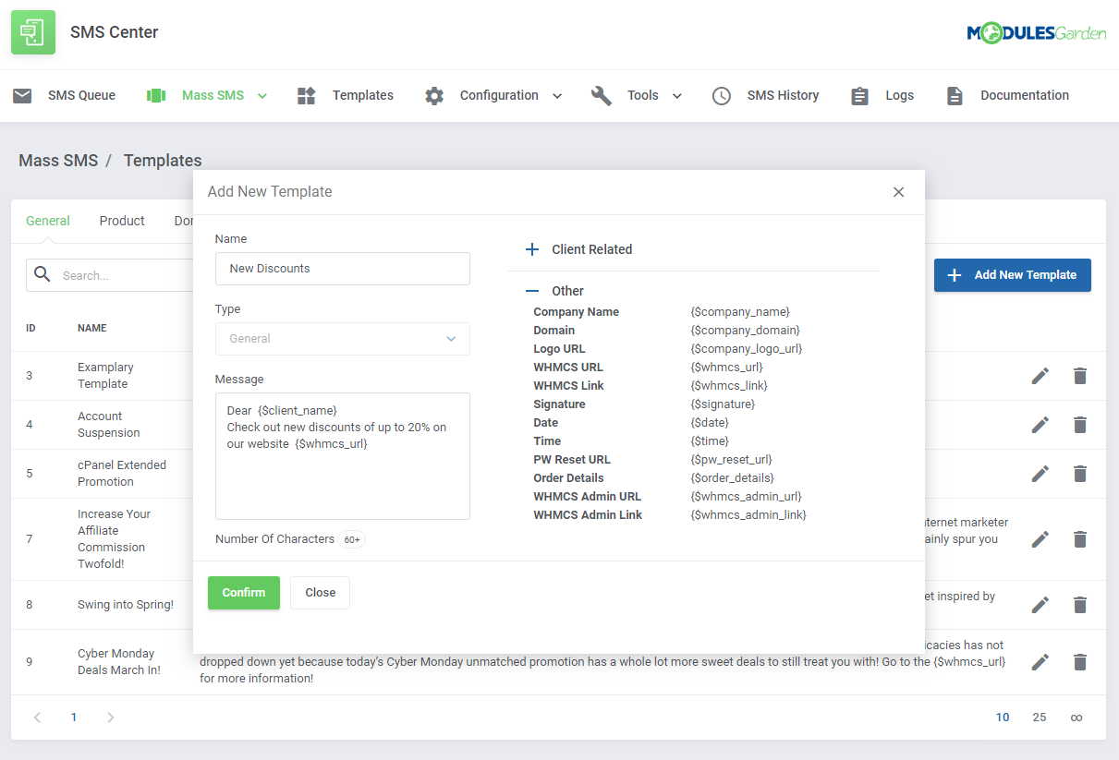Click the Logs clipboard icon
This screenshot has width=1119, height=760.
(858, 95)
